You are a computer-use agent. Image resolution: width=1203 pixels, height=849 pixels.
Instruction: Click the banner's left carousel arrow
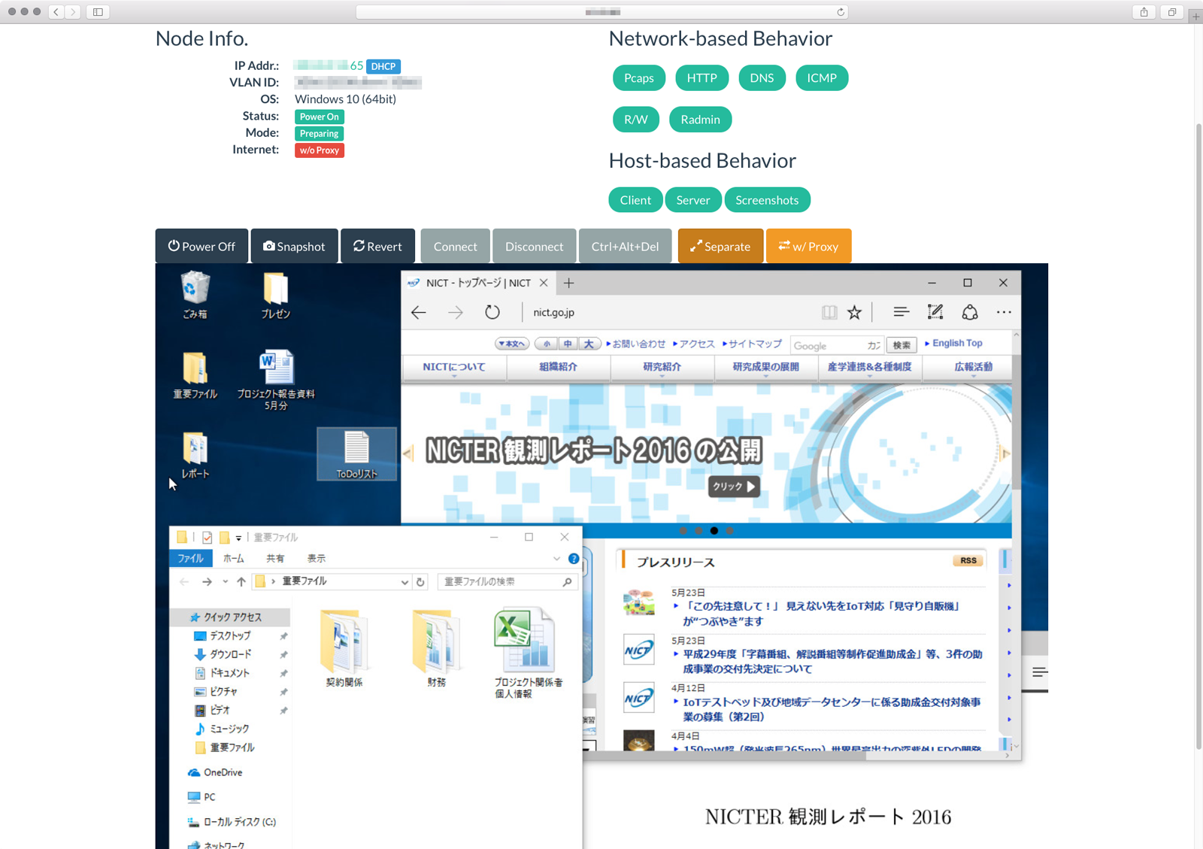[408, 453]
